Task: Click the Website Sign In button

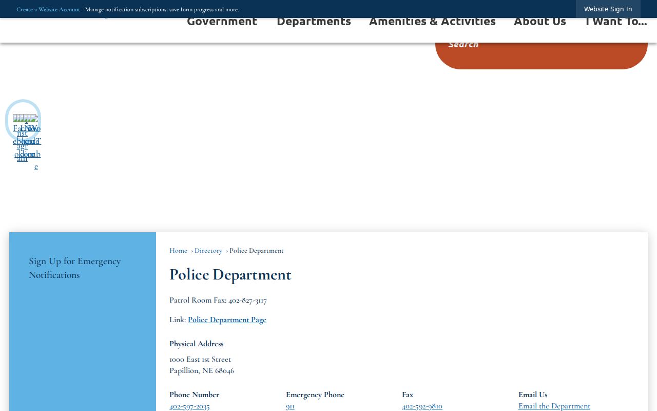Action: pyautogui.click(x=608, y=9)
